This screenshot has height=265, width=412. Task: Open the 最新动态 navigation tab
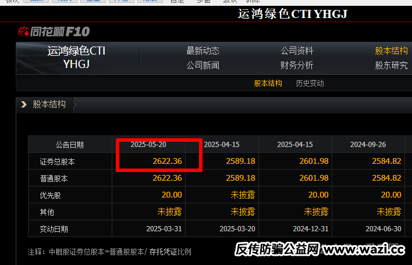click(203, 51)
